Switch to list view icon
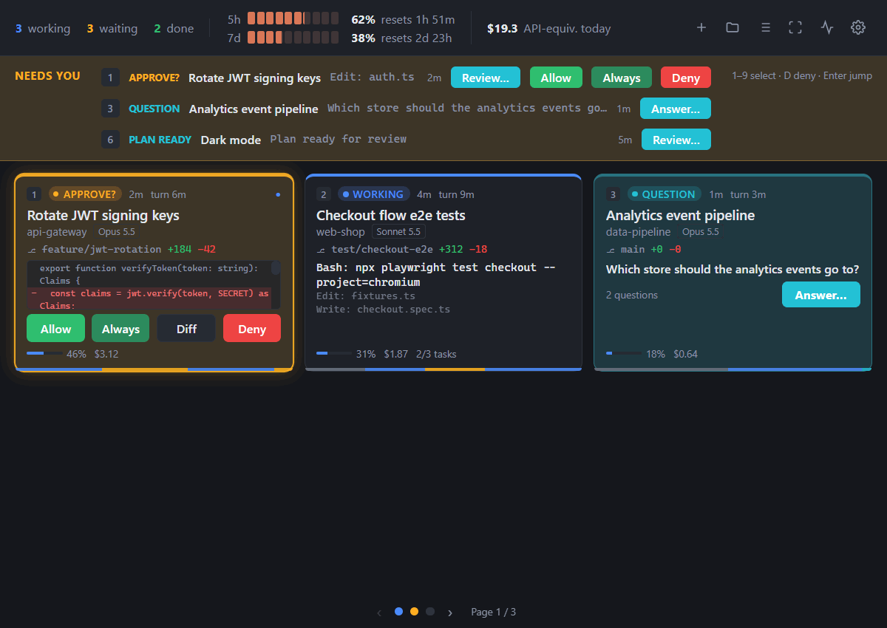The height and width of the screenshot is (628, 887). coord(766,27)
